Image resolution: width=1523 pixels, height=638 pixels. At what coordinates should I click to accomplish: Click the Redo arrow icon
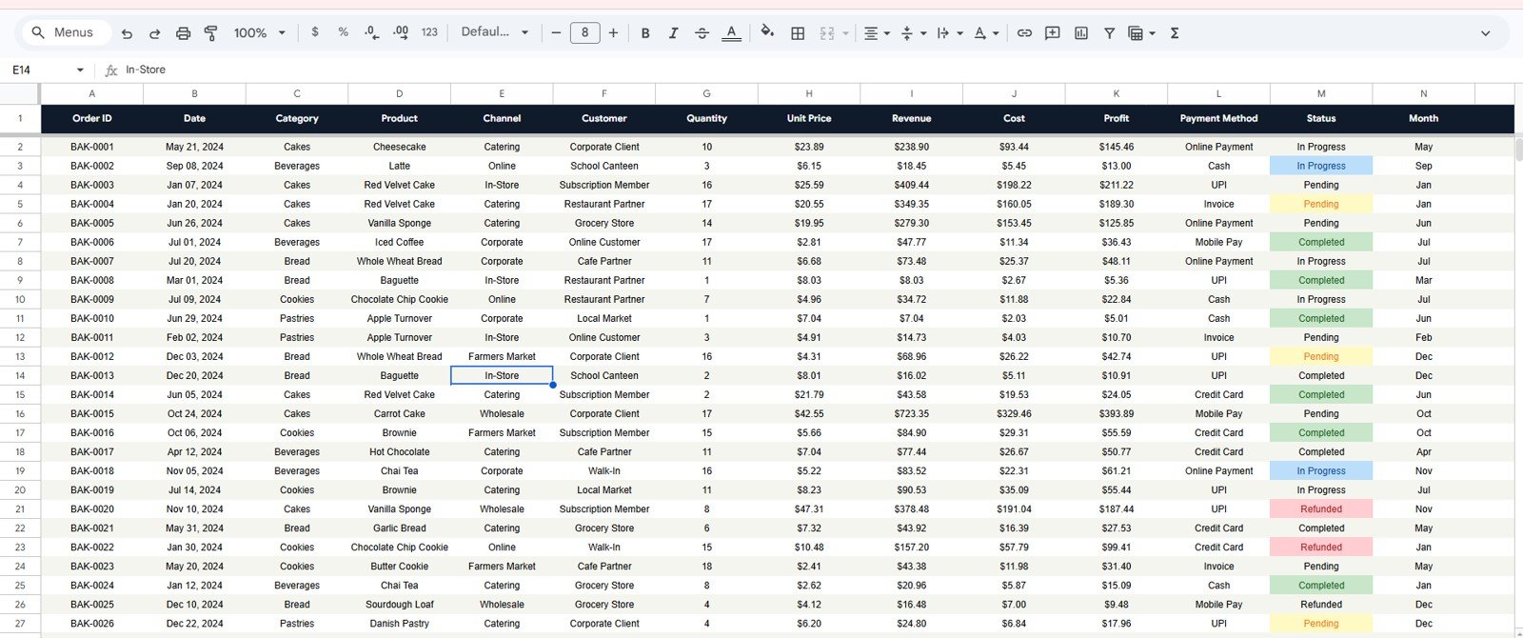click(154, 33)
